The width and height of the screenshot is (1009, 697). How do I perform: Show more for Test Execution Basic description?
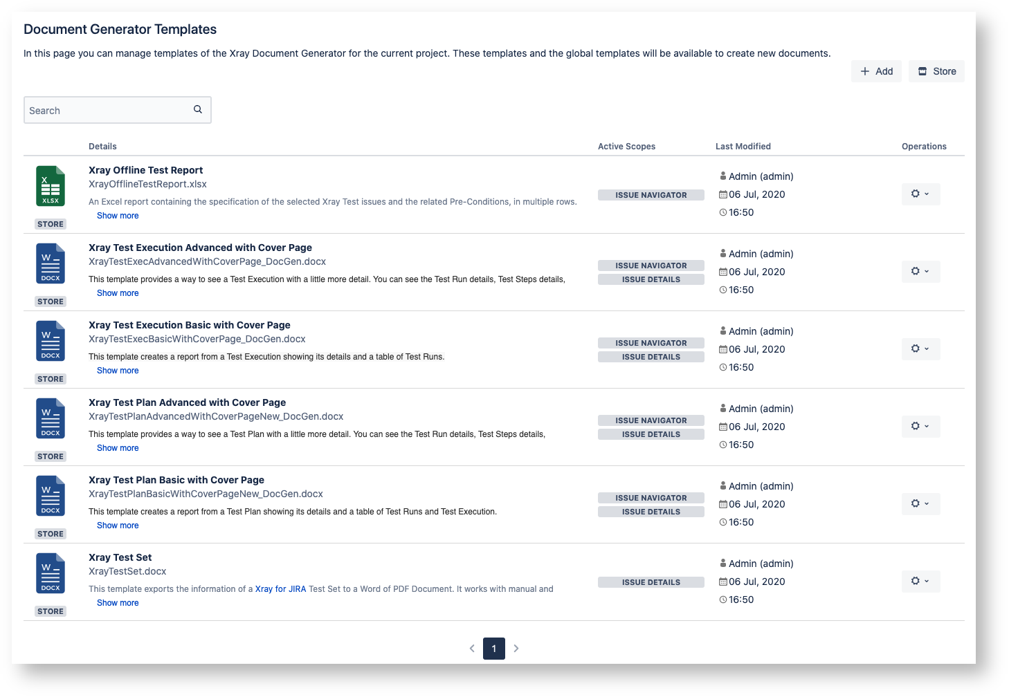pyautogui.click(x=118, y=371)
